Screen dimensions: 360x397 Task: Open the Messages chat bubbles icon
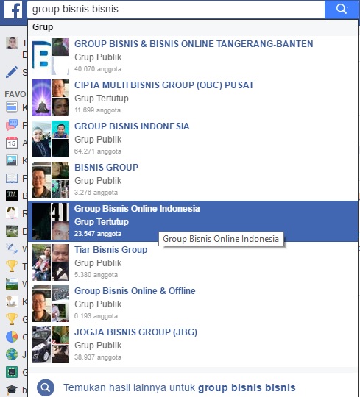click(12, 125)
